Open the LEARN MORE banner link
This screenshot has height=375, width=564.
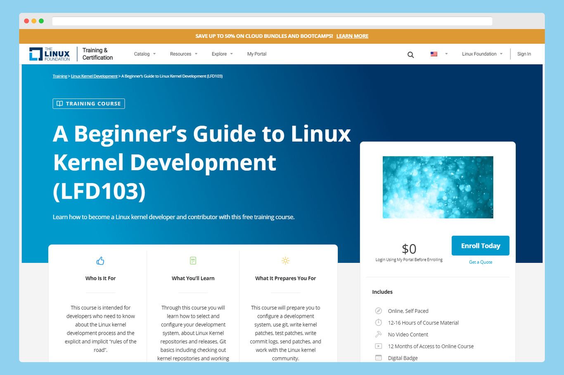click(352, 36)
